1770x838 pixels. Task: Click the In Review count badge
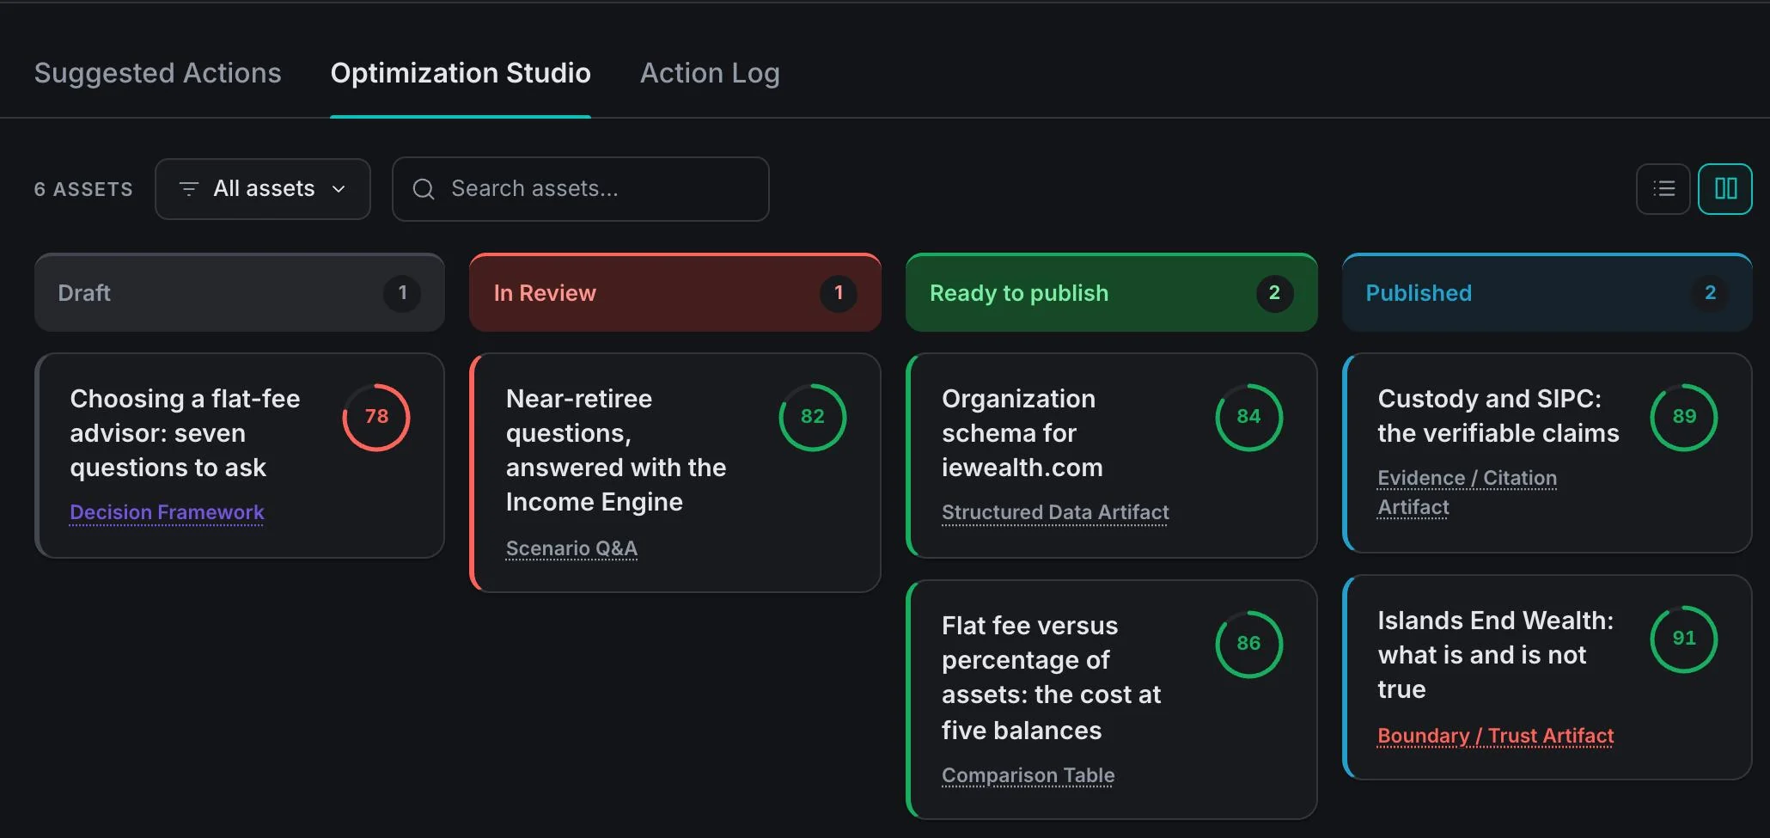click(x=839, y=293)
